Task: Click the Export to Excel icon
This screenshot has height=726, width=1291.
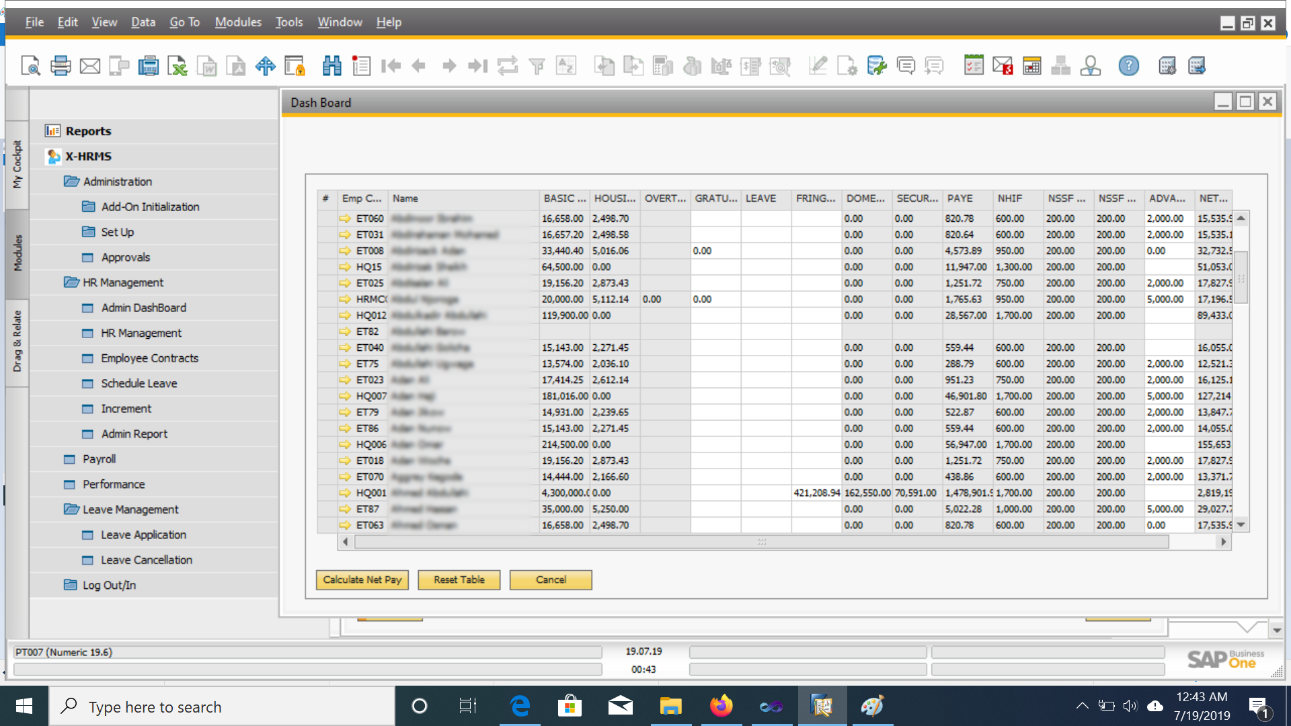Action: tap(178, 66)
